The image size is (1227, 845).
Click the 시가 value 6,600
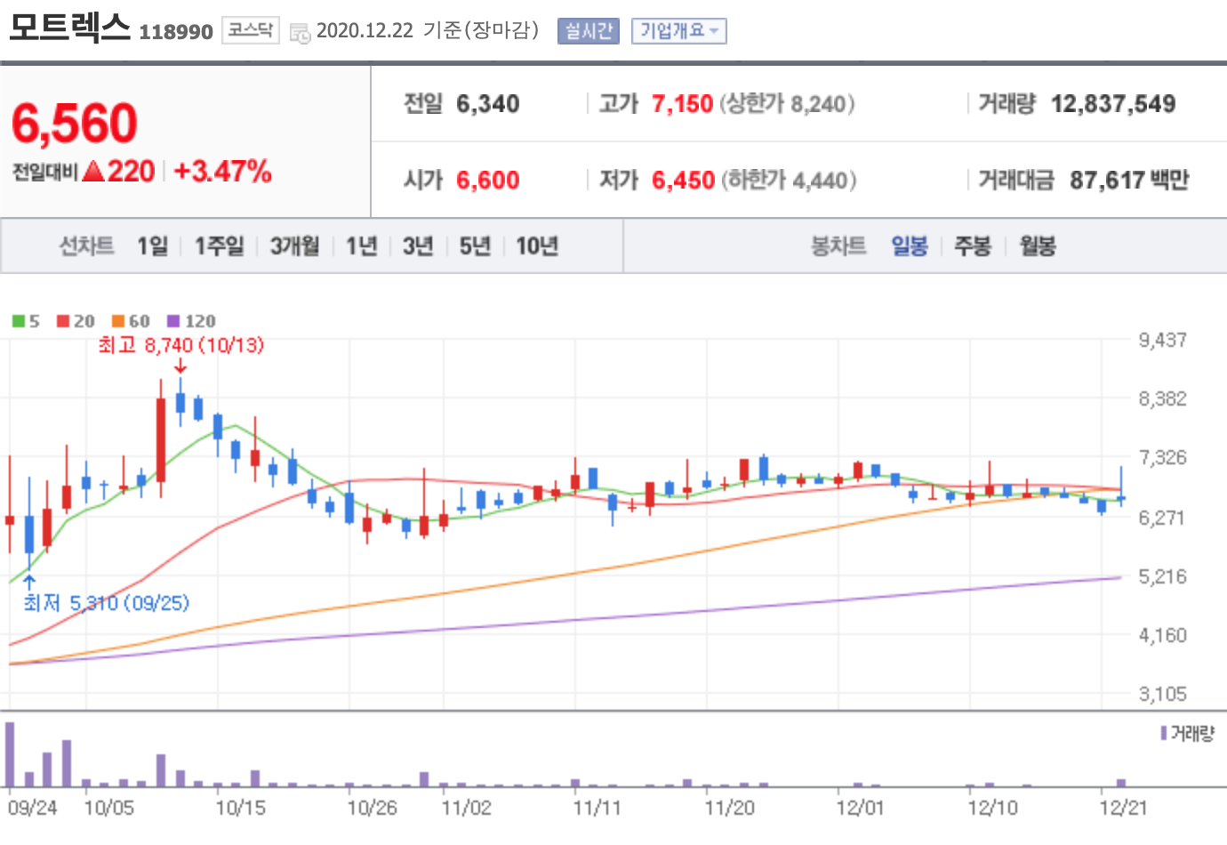click(488, 181)
